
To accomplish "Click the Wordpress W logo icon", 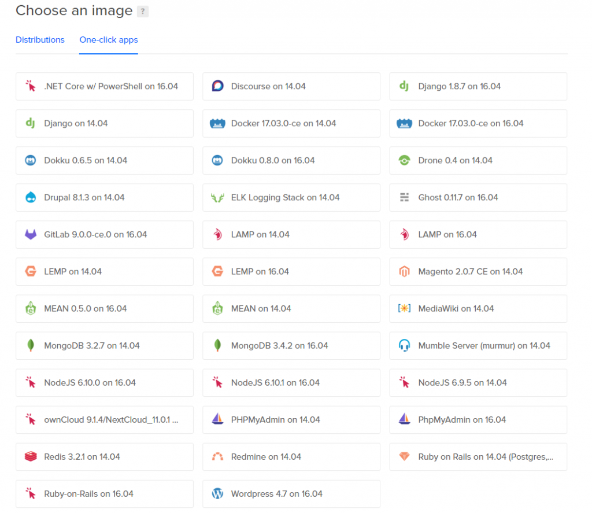I will (x=217, y=493).
